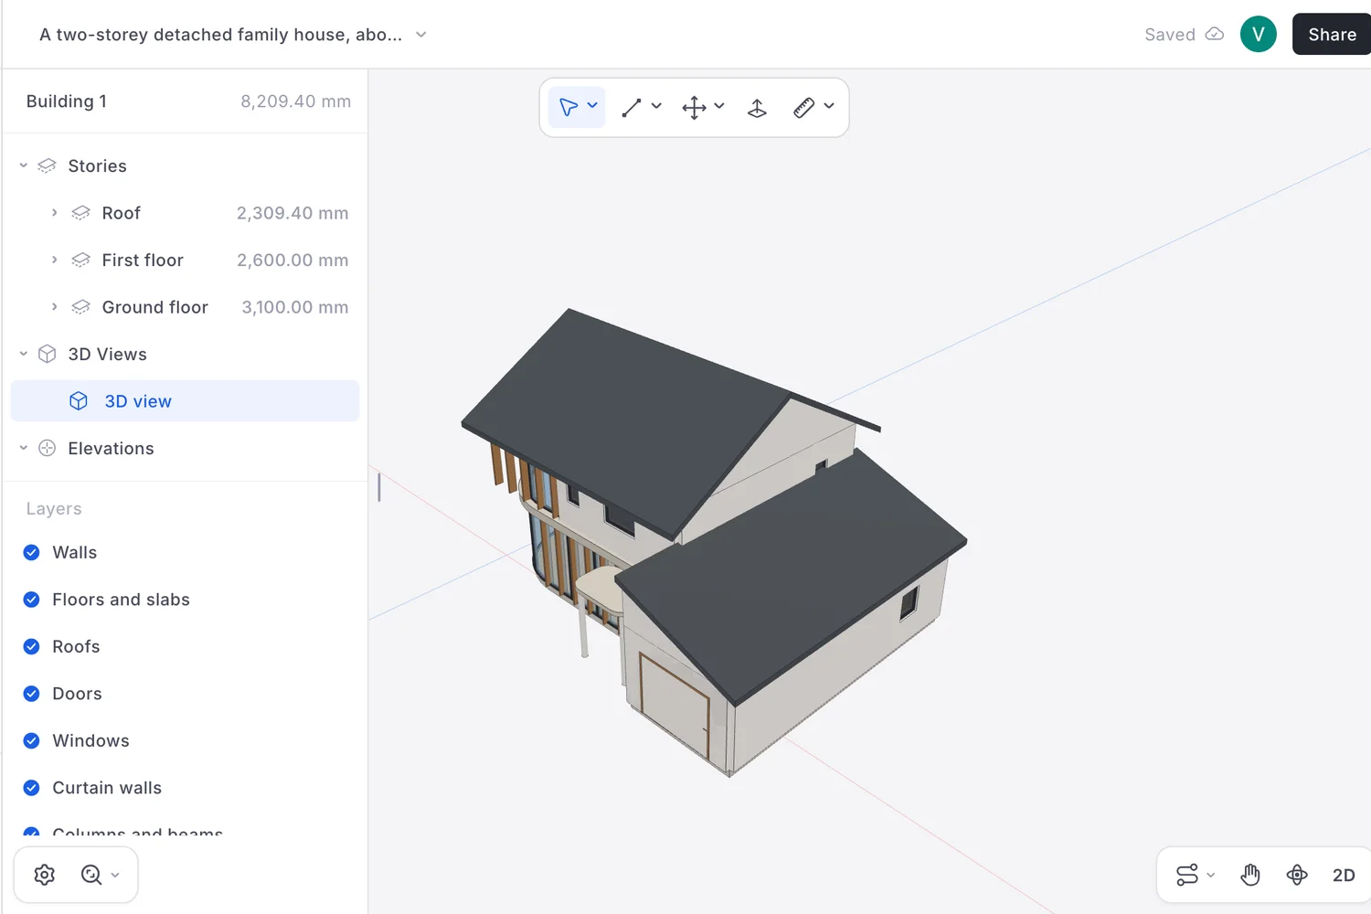Screen dimensions: 1371x914
Task: Activate the move tool with crossed arrows
Action: pyautogui.click(x=694, y=108)
